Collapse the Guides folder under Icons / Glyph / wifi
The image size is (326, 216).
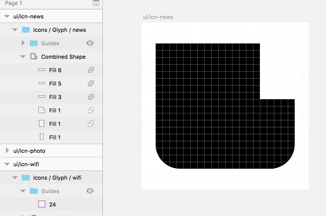click(23, 191)
